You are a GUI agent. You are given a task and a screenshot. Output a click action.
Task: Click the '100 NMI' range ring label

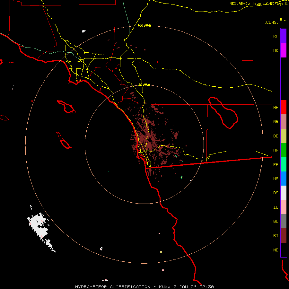point(144,25)
